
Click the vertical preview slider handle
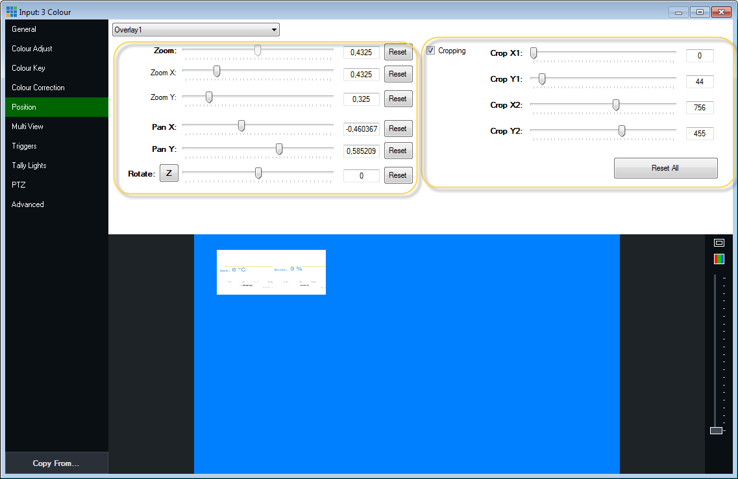[717, 430]
